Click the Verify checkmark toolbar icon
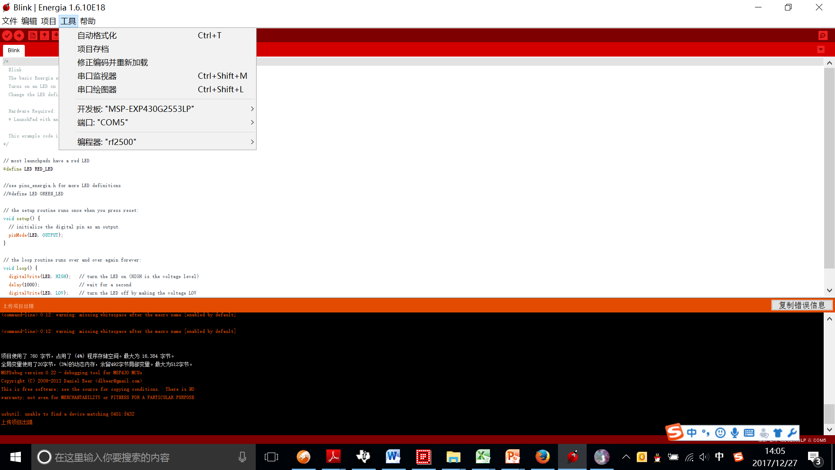Screen dimensions: 835x470 click(7, 36)
